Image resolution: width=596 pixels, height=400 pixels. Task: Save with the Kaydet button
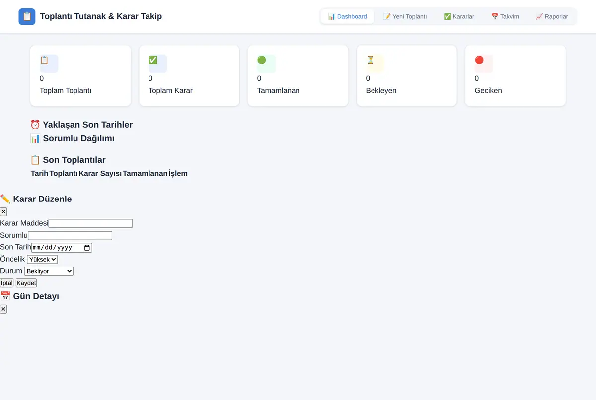(x=26, y=283)
